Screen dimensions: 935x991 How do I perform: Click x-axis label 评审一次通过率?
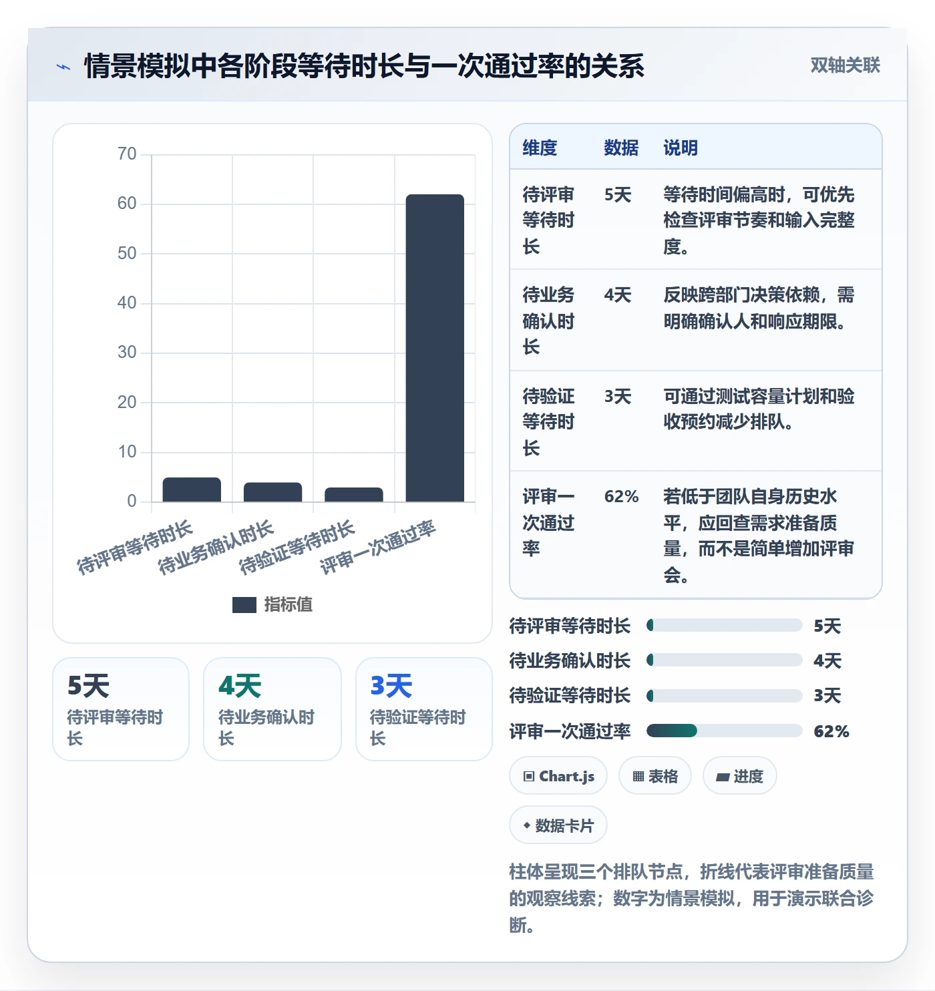coord(377,548)
